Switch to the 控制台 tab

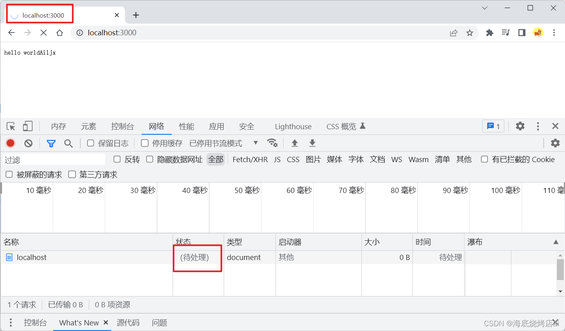[122, 126]
